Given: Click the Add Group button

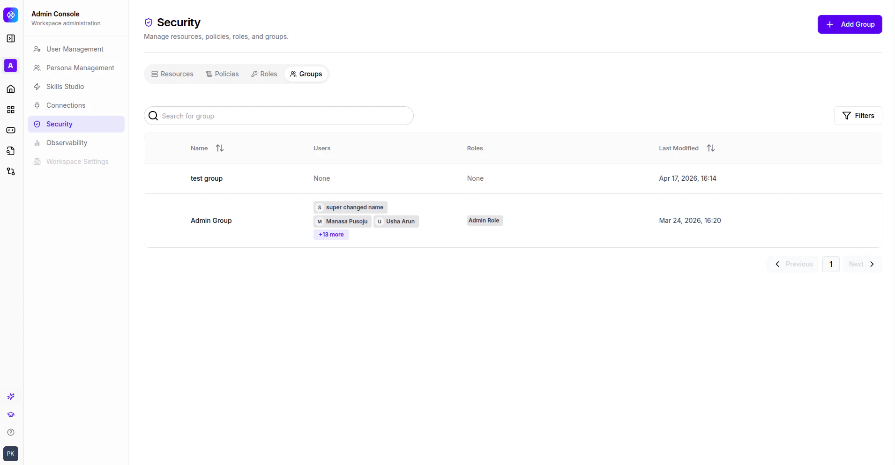Looking at the screenshot, I should coord(850,24).
